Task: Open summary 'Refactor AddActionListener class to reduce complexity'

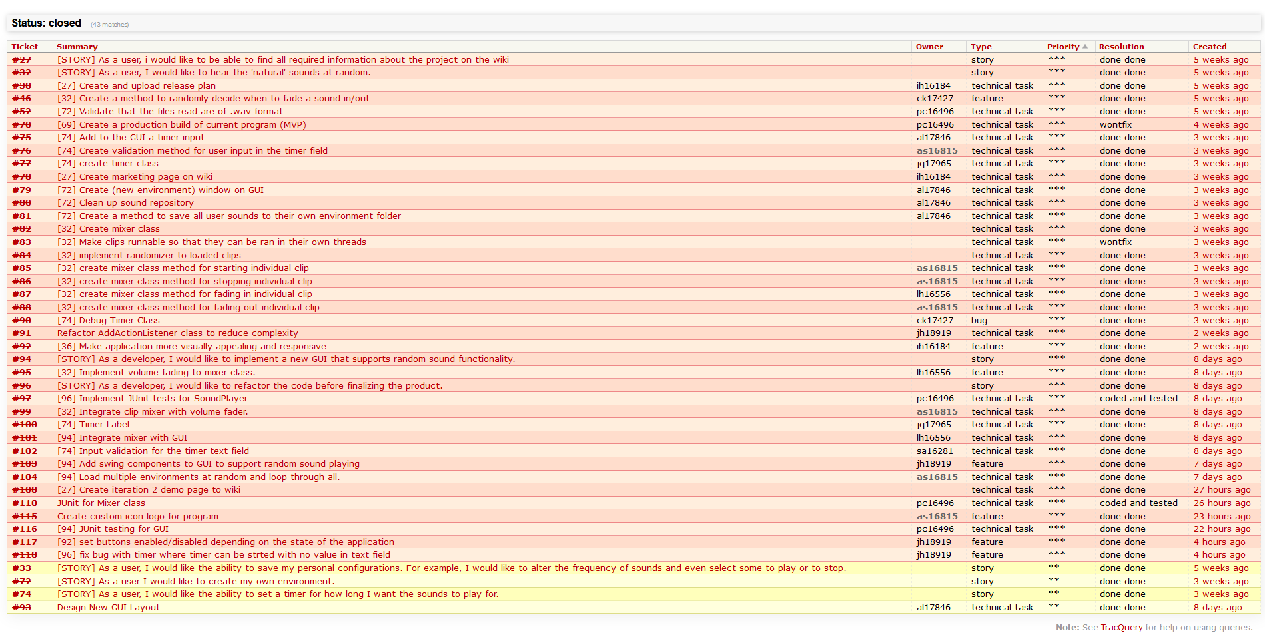Action: [x=178, y=333]
